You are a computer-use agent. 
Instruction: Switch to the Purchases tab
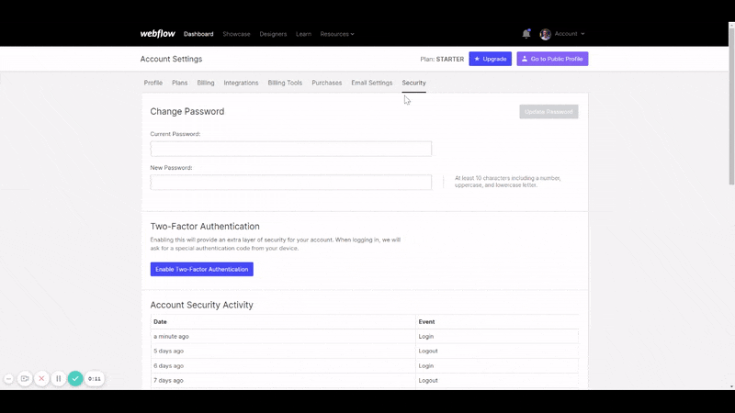click(327, 83)
